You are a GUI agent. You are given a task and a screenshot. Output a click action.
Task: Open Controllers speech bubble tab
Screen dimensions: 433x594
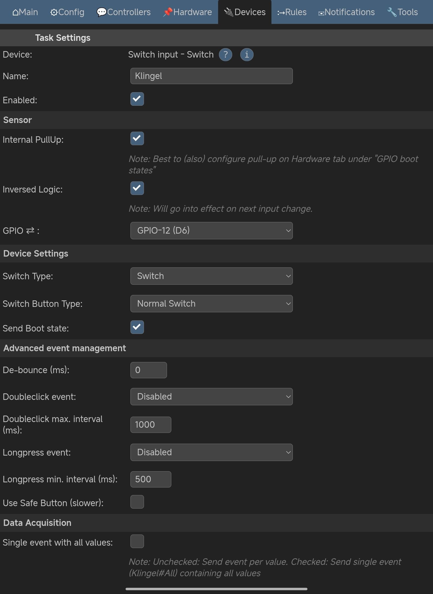point(124,12)
